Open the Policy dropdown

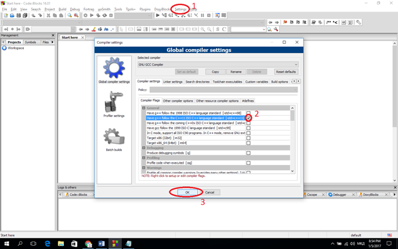224,90
